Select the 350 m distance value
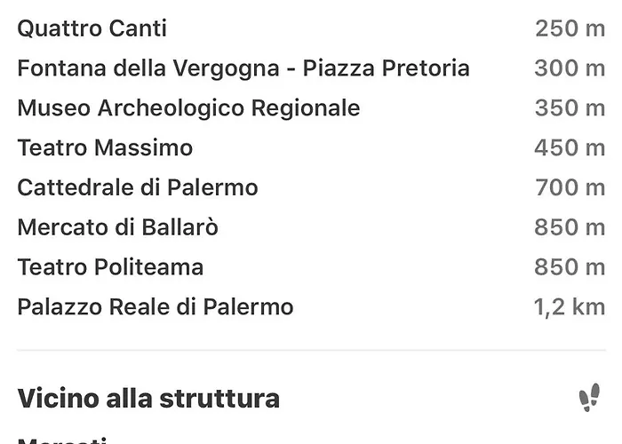 click(x=570, y=108)
